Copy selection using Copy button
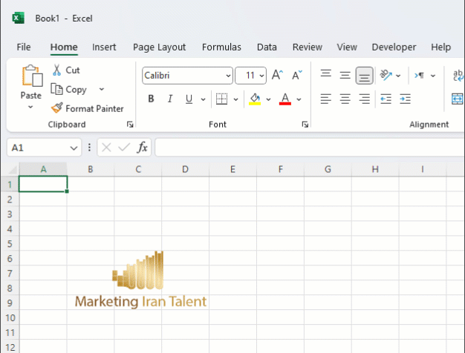The image size is (465, 353). coord(68,90)
